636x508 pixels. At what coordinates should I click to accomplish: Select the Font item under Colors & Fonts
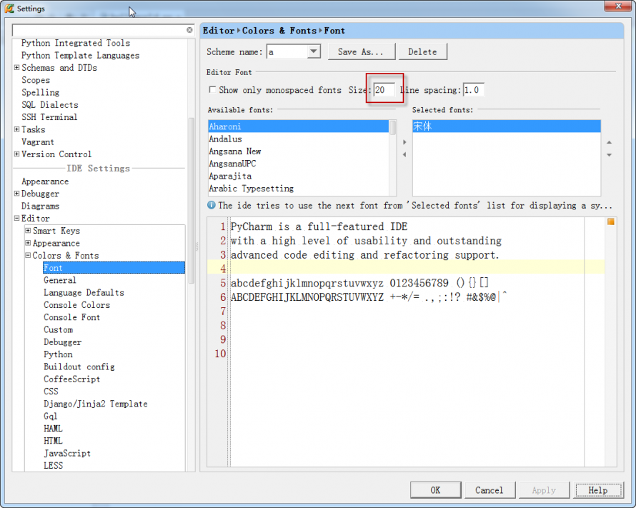(x=114, y=268)
